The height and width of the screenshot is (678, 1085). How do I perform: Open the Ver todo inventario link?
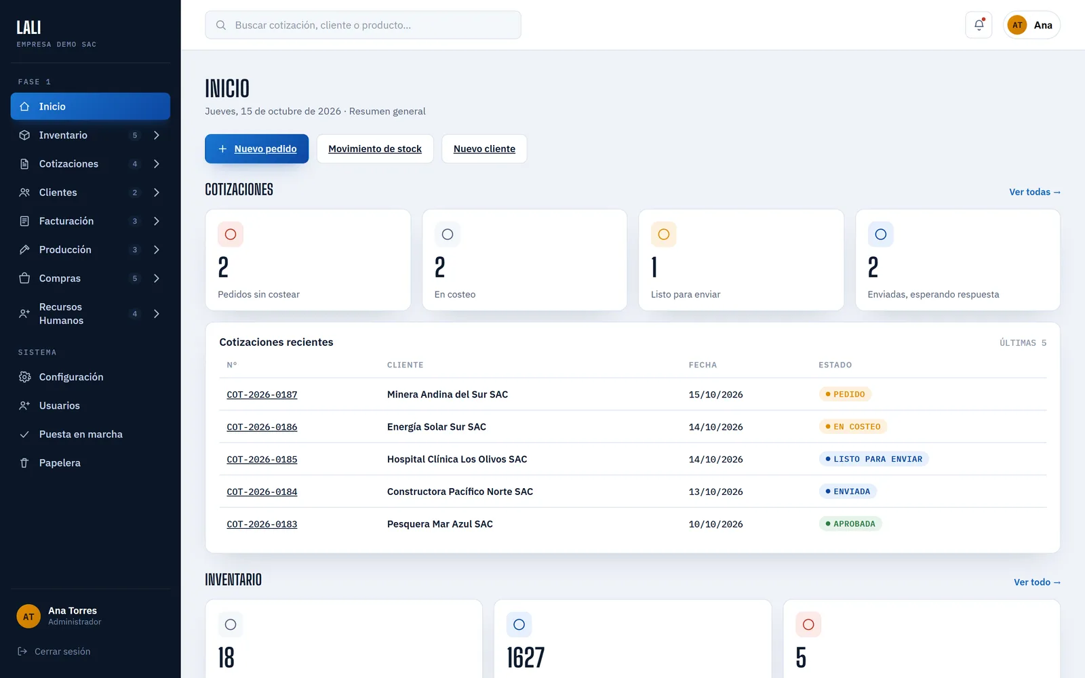tap(1037, 582)
